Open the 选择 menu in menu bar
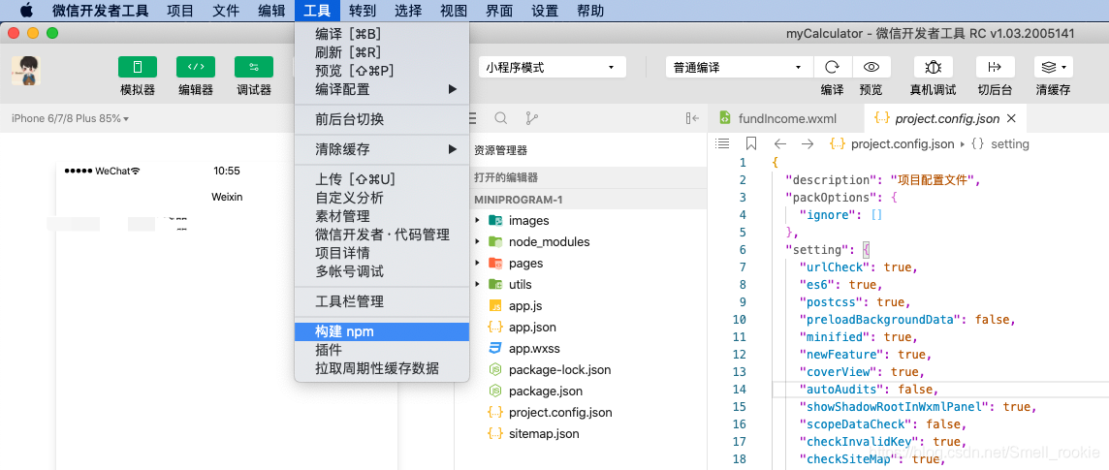 coord(408,11)
